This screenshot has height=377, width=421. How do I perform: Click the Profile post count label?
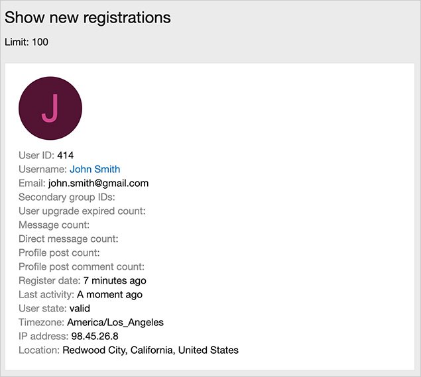click(x=59, y=252)
